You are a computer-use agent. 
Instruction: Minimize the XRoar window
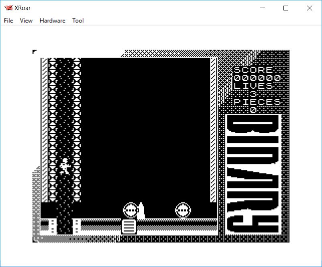263,8
